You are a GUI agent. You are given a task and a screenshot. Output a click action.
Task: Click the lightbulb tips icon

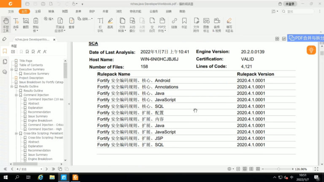311,50
